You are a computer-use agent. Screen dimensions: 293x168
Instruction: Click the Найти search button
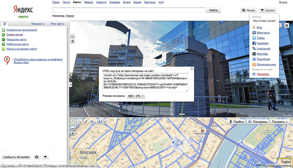214,10
